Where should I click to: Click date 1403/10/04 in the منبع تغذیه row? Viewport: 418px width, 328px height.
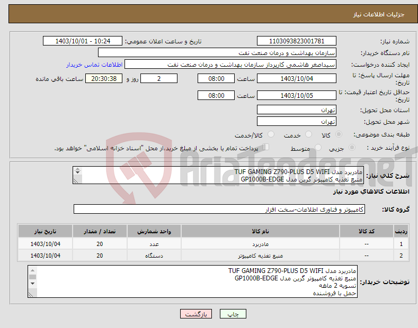coord(46,256)
